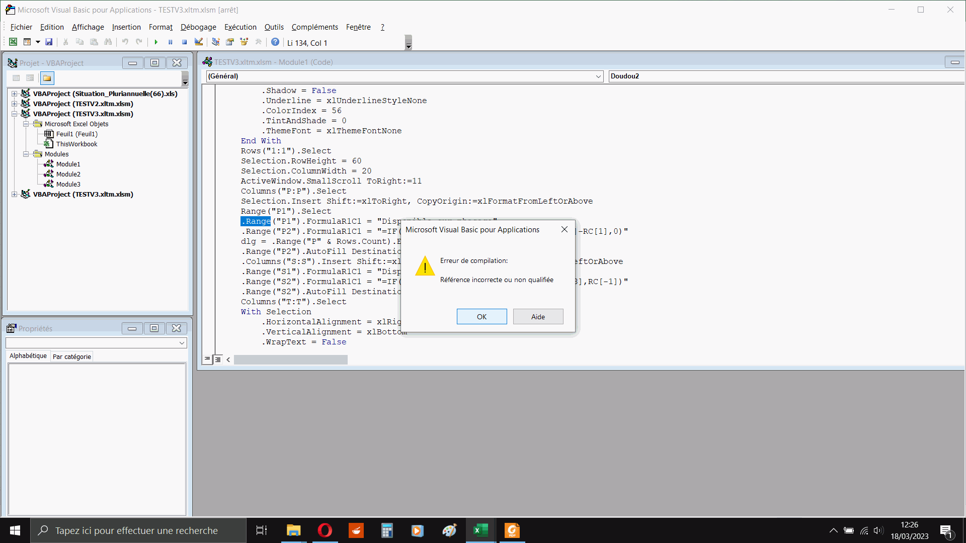The width and height of the screenshot is (966, 543).
Task: Open the Properties Window toolbar icon
Action: point(230,42)
